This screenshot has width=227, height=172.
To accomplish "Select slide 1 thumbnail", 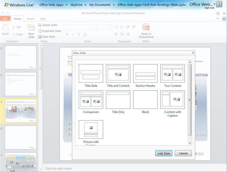I will click(x=21, y=57).
